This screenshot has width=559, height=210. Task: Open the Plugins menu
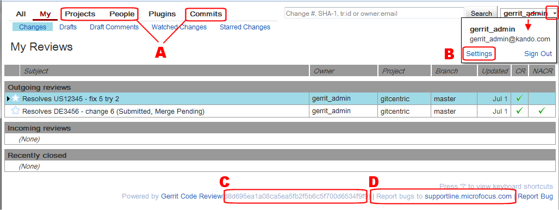[x=162, y=14]
